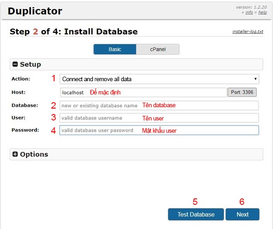Image resolution: width=273 pixels, height=229 pixels.
Task: Focus the Password input field
Action: click(x=159, y=130)
